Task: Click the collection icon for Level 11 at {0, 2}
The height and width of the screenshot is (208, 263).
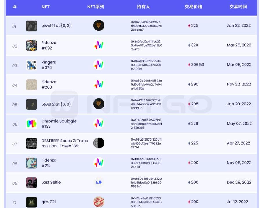Action: point(99,25)
